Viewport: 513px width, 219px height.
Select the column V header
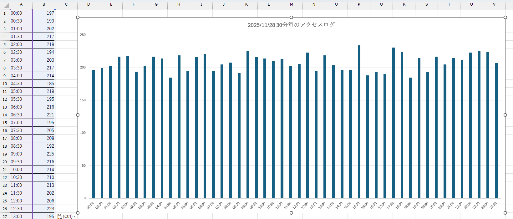click(494, 4)
